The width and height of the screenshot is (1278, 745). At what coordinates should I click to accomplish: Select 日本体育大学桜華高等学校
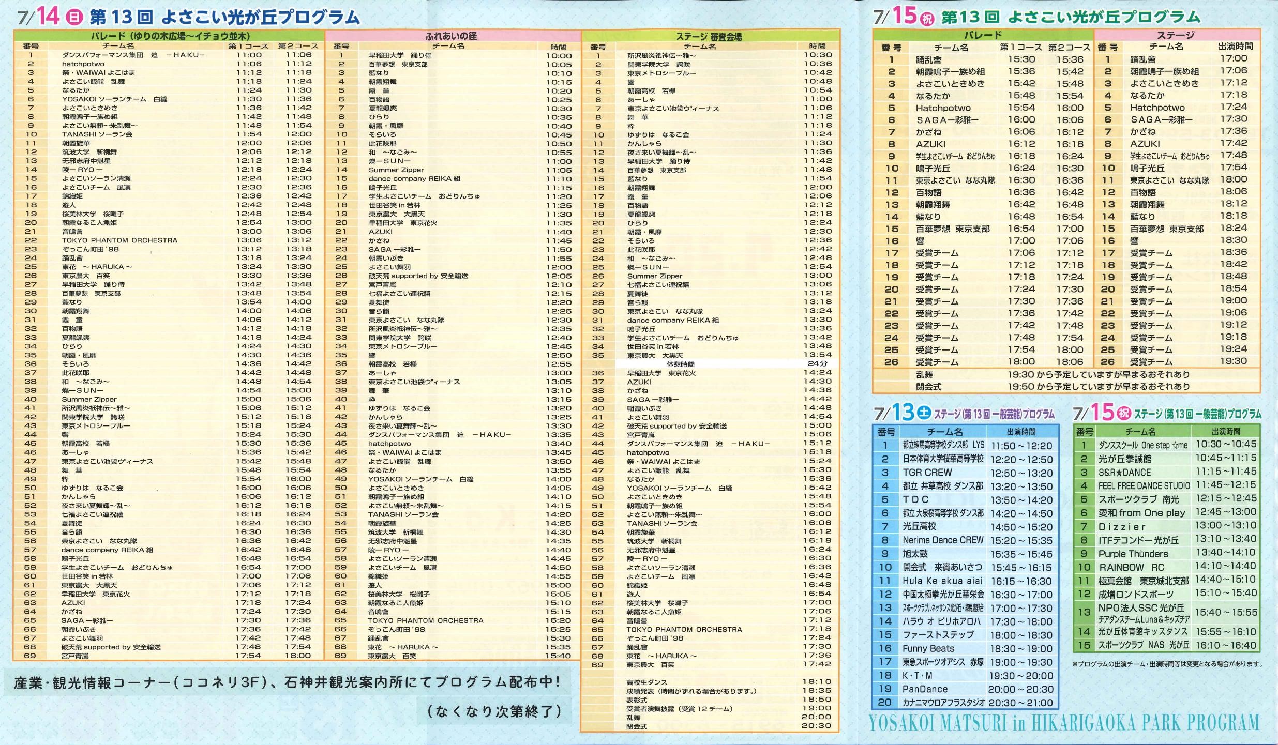pyautogui.click(x=943, y=459)
